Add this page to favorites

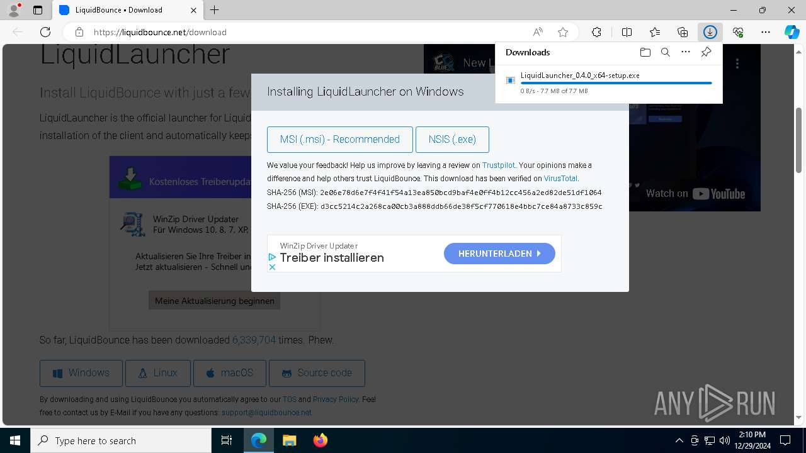coord(563,32)
